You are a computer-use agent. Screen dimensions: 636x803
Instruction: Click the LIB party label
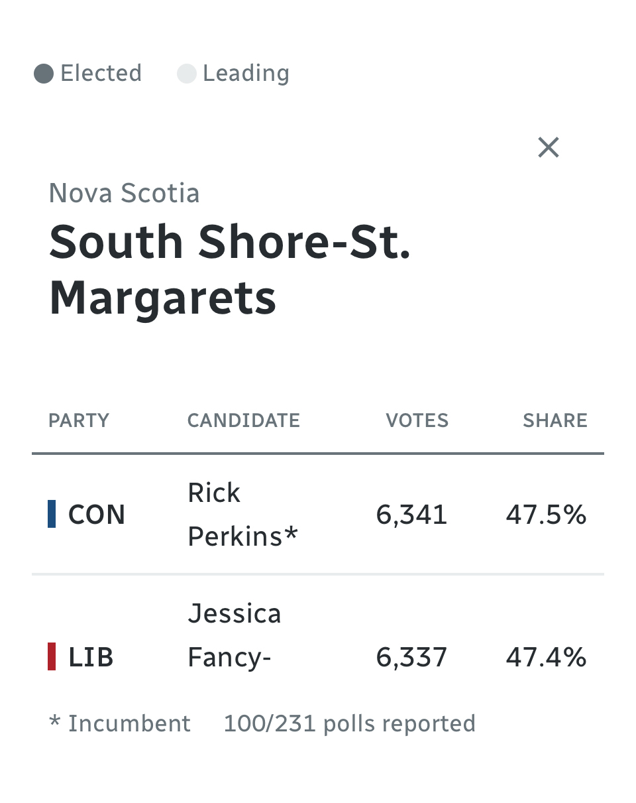[x=91, y=657]
